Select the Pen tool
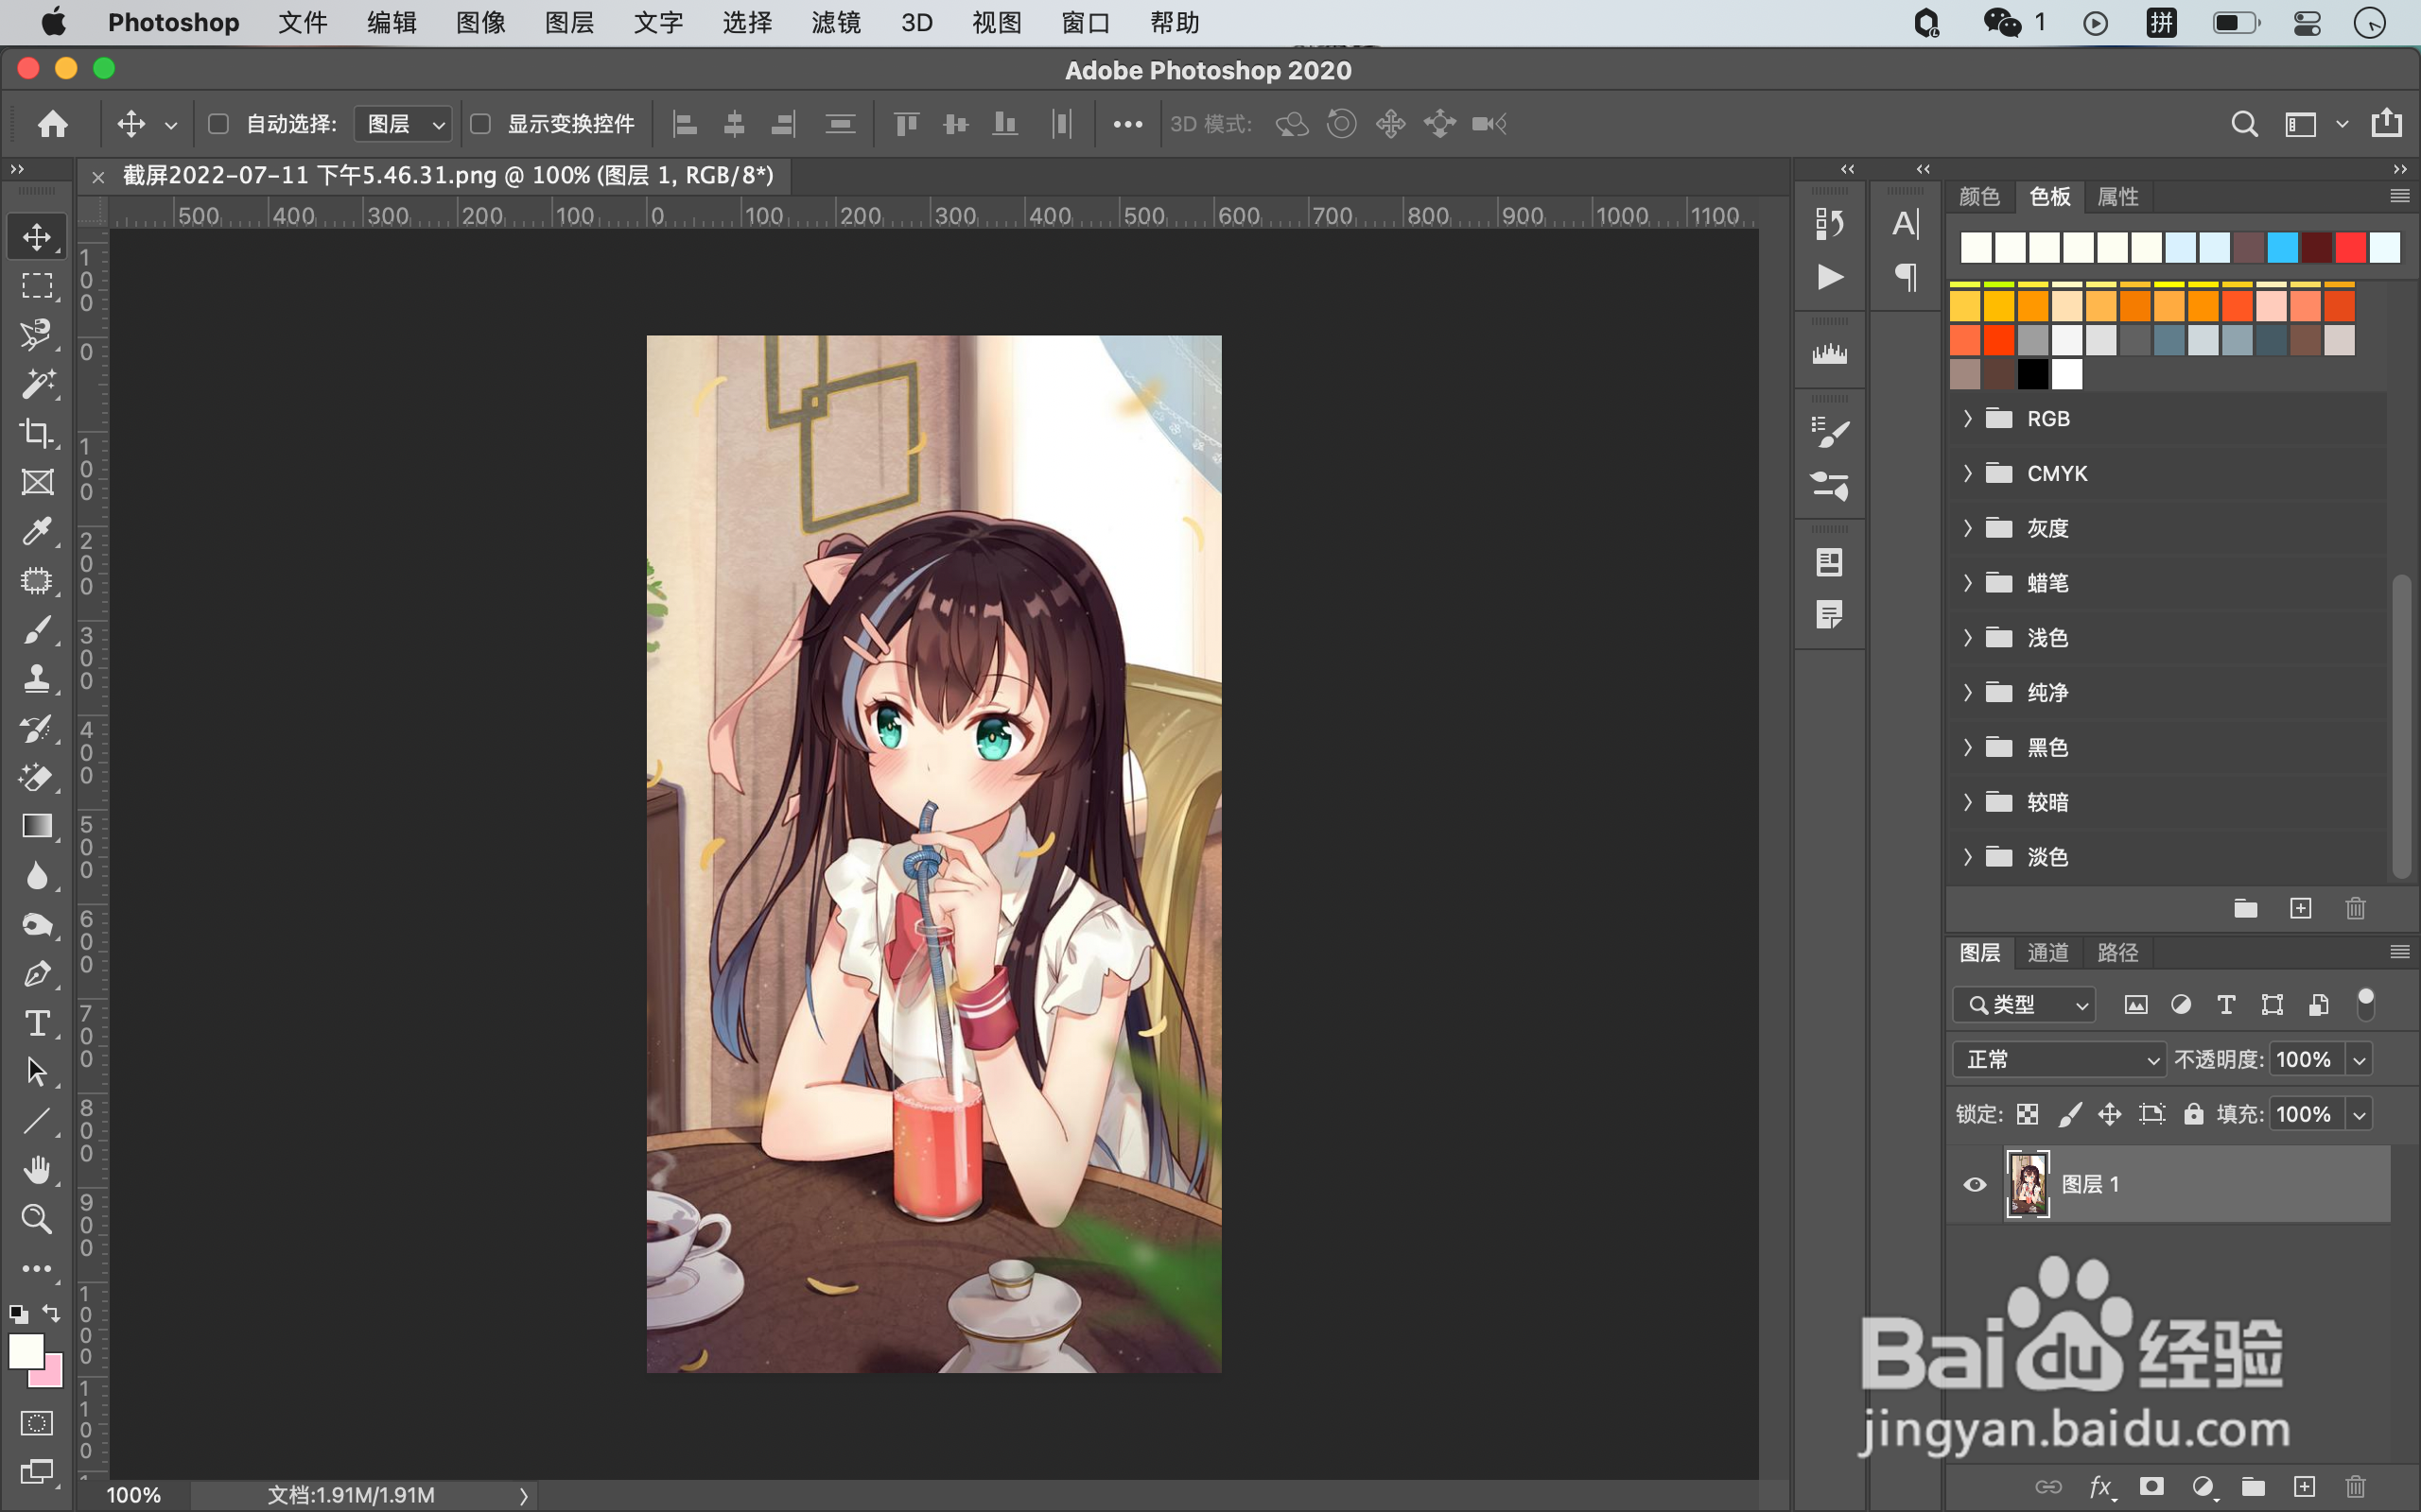This screenshot has width=2421, height=1512. (x=38, y=974)
